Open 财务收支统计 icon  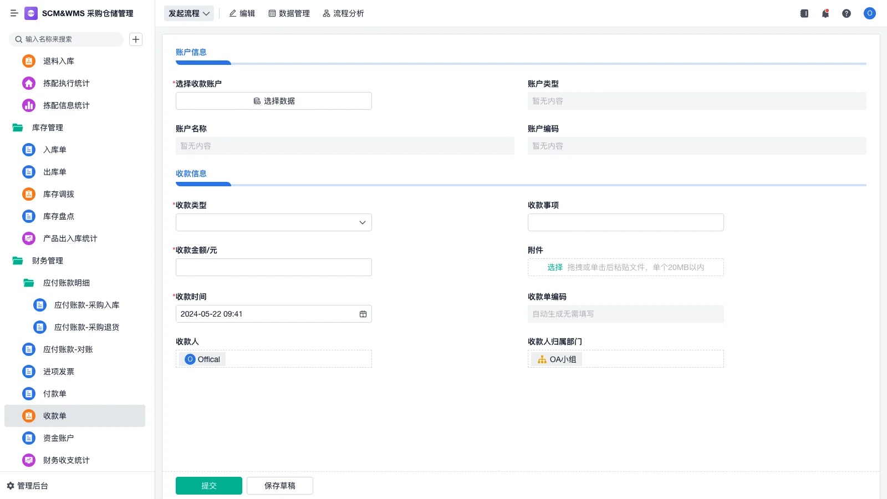point(29,460)
